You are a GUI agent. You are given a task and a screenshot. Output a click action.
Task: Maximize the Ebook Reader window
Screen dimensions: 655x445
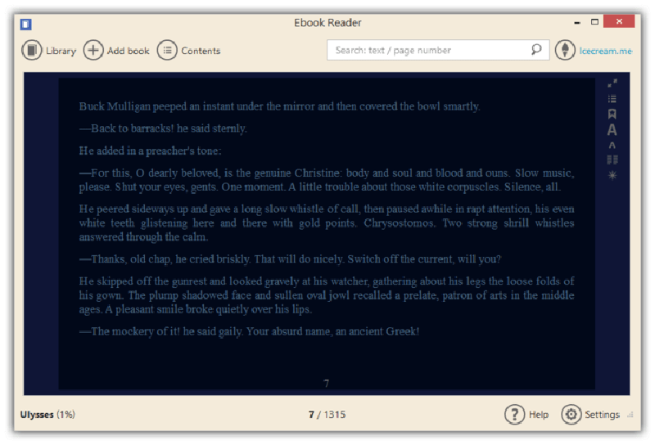(x=594, y=22)
